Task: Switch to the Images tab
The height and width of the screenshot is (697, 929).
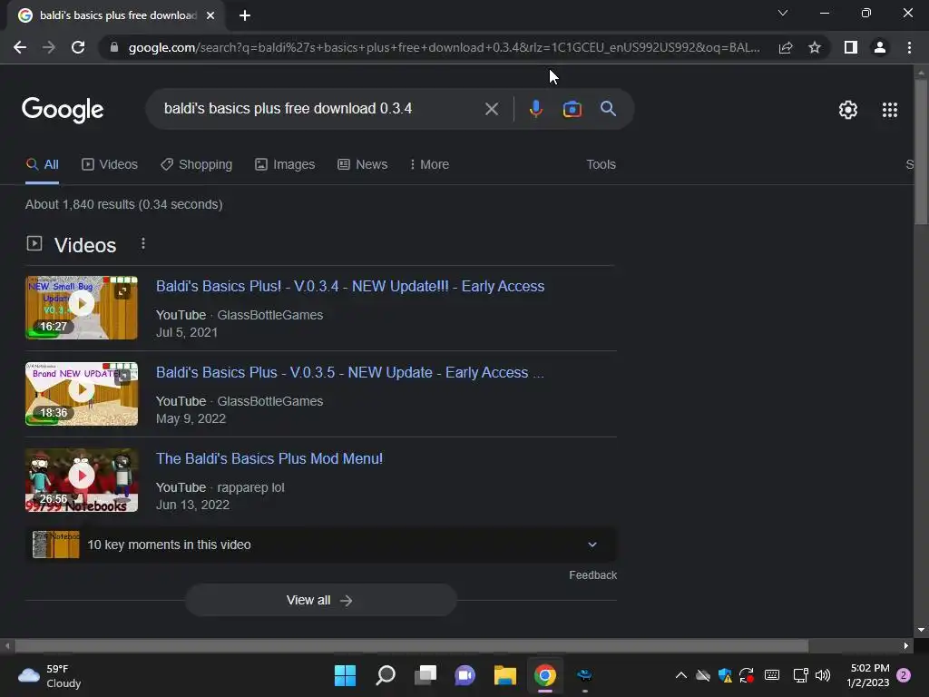Action: point(285,165)
